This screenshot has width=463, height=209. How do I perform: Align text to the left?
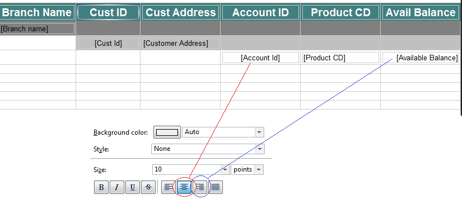[x=169, y=187]
